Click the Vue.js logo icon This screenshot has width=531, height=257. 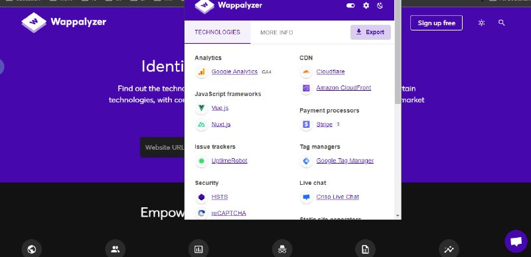(202, 108)
